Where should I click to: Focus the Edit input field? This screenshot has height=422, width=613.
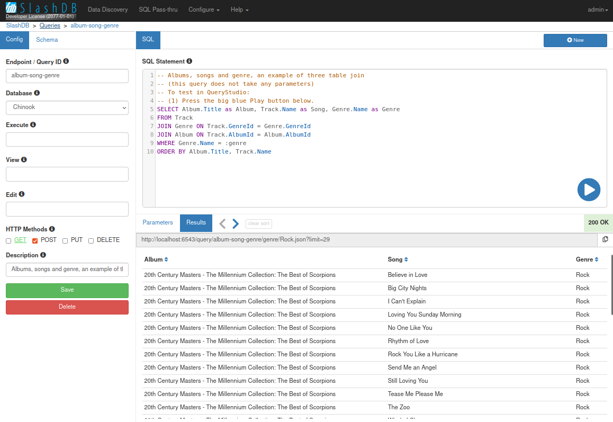(x=67, y=209)
